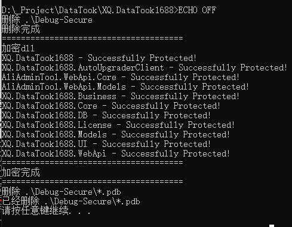292x227 pixels.
Task: Click the '删除 .\Debug-Secure\*.pdb' line
Action: pyautogui.click(x=62, y=192)
